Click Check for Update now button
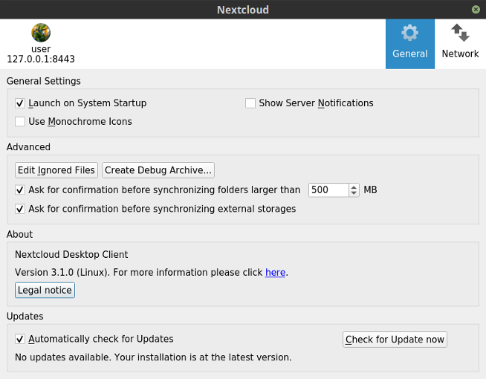The image size is (486, 379). tap(395, 340)
